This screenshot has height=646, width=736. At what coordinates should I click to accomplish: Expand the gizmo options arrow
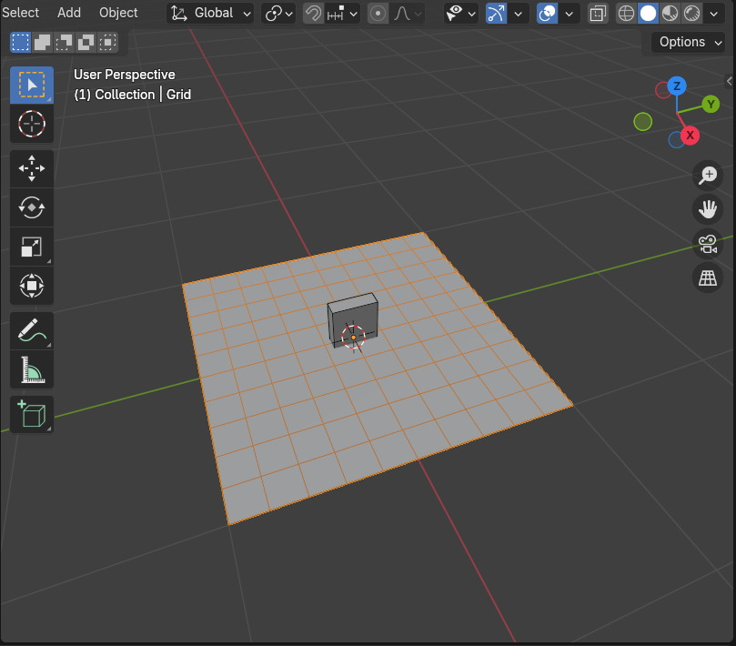519,14
